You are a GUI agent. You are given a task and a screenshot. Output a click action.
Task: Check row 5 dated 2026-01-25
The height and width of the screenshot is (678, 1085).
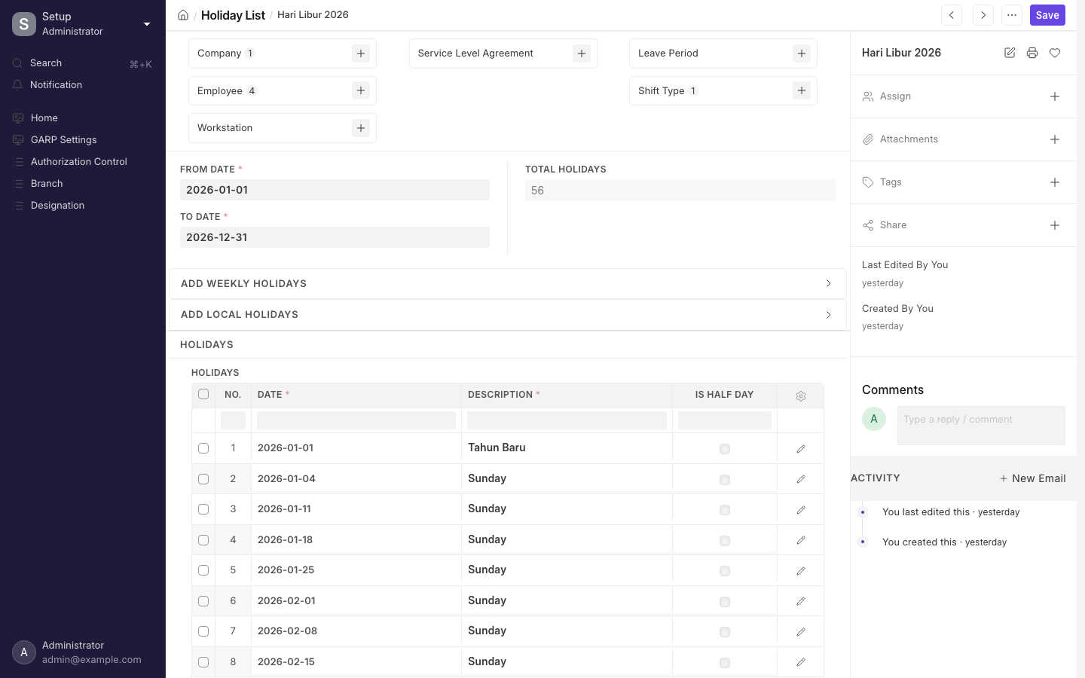203,570
